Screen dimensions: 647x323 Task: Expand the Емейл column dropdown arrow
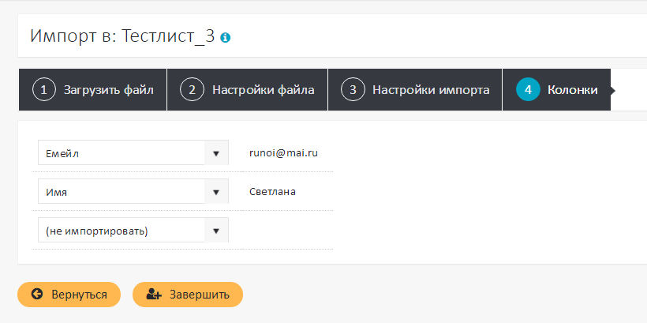point(216,153)
